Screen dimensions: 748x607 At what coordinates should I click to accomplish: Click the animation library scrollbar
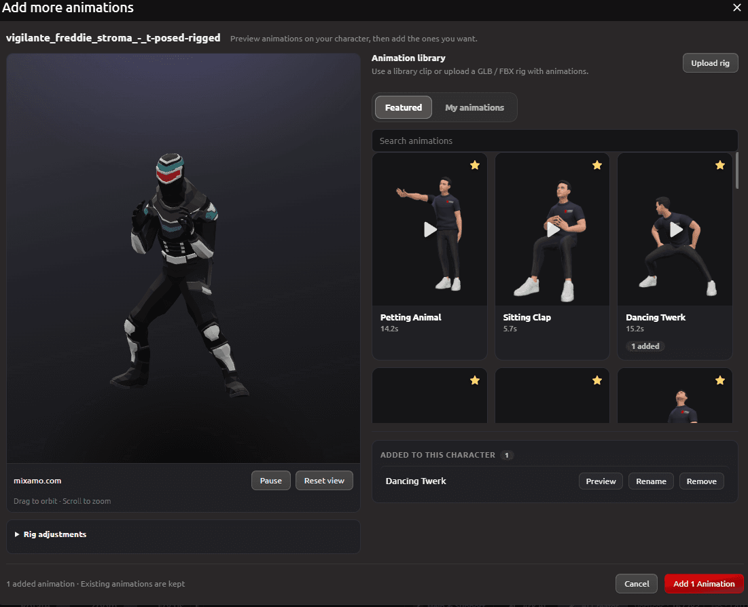coord(737,170)
